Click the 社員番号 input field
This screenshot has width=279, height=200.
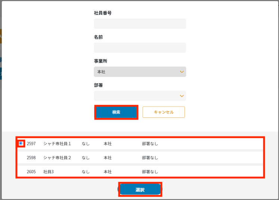coord(140,24)
